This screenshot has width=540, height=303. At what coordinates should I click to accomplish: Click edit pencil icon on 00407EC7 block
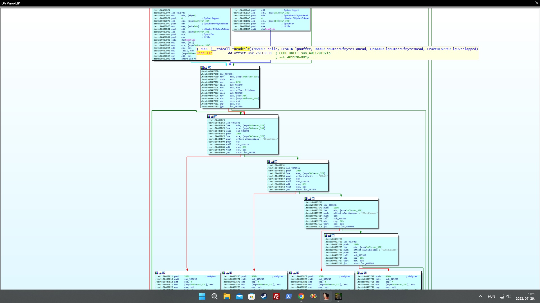tap(294, 273)
